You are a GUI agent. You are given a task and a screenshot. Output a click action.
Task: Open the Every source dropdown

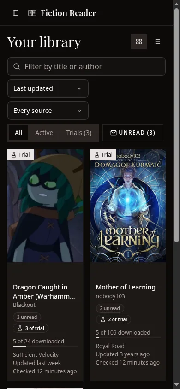(48, 111)
